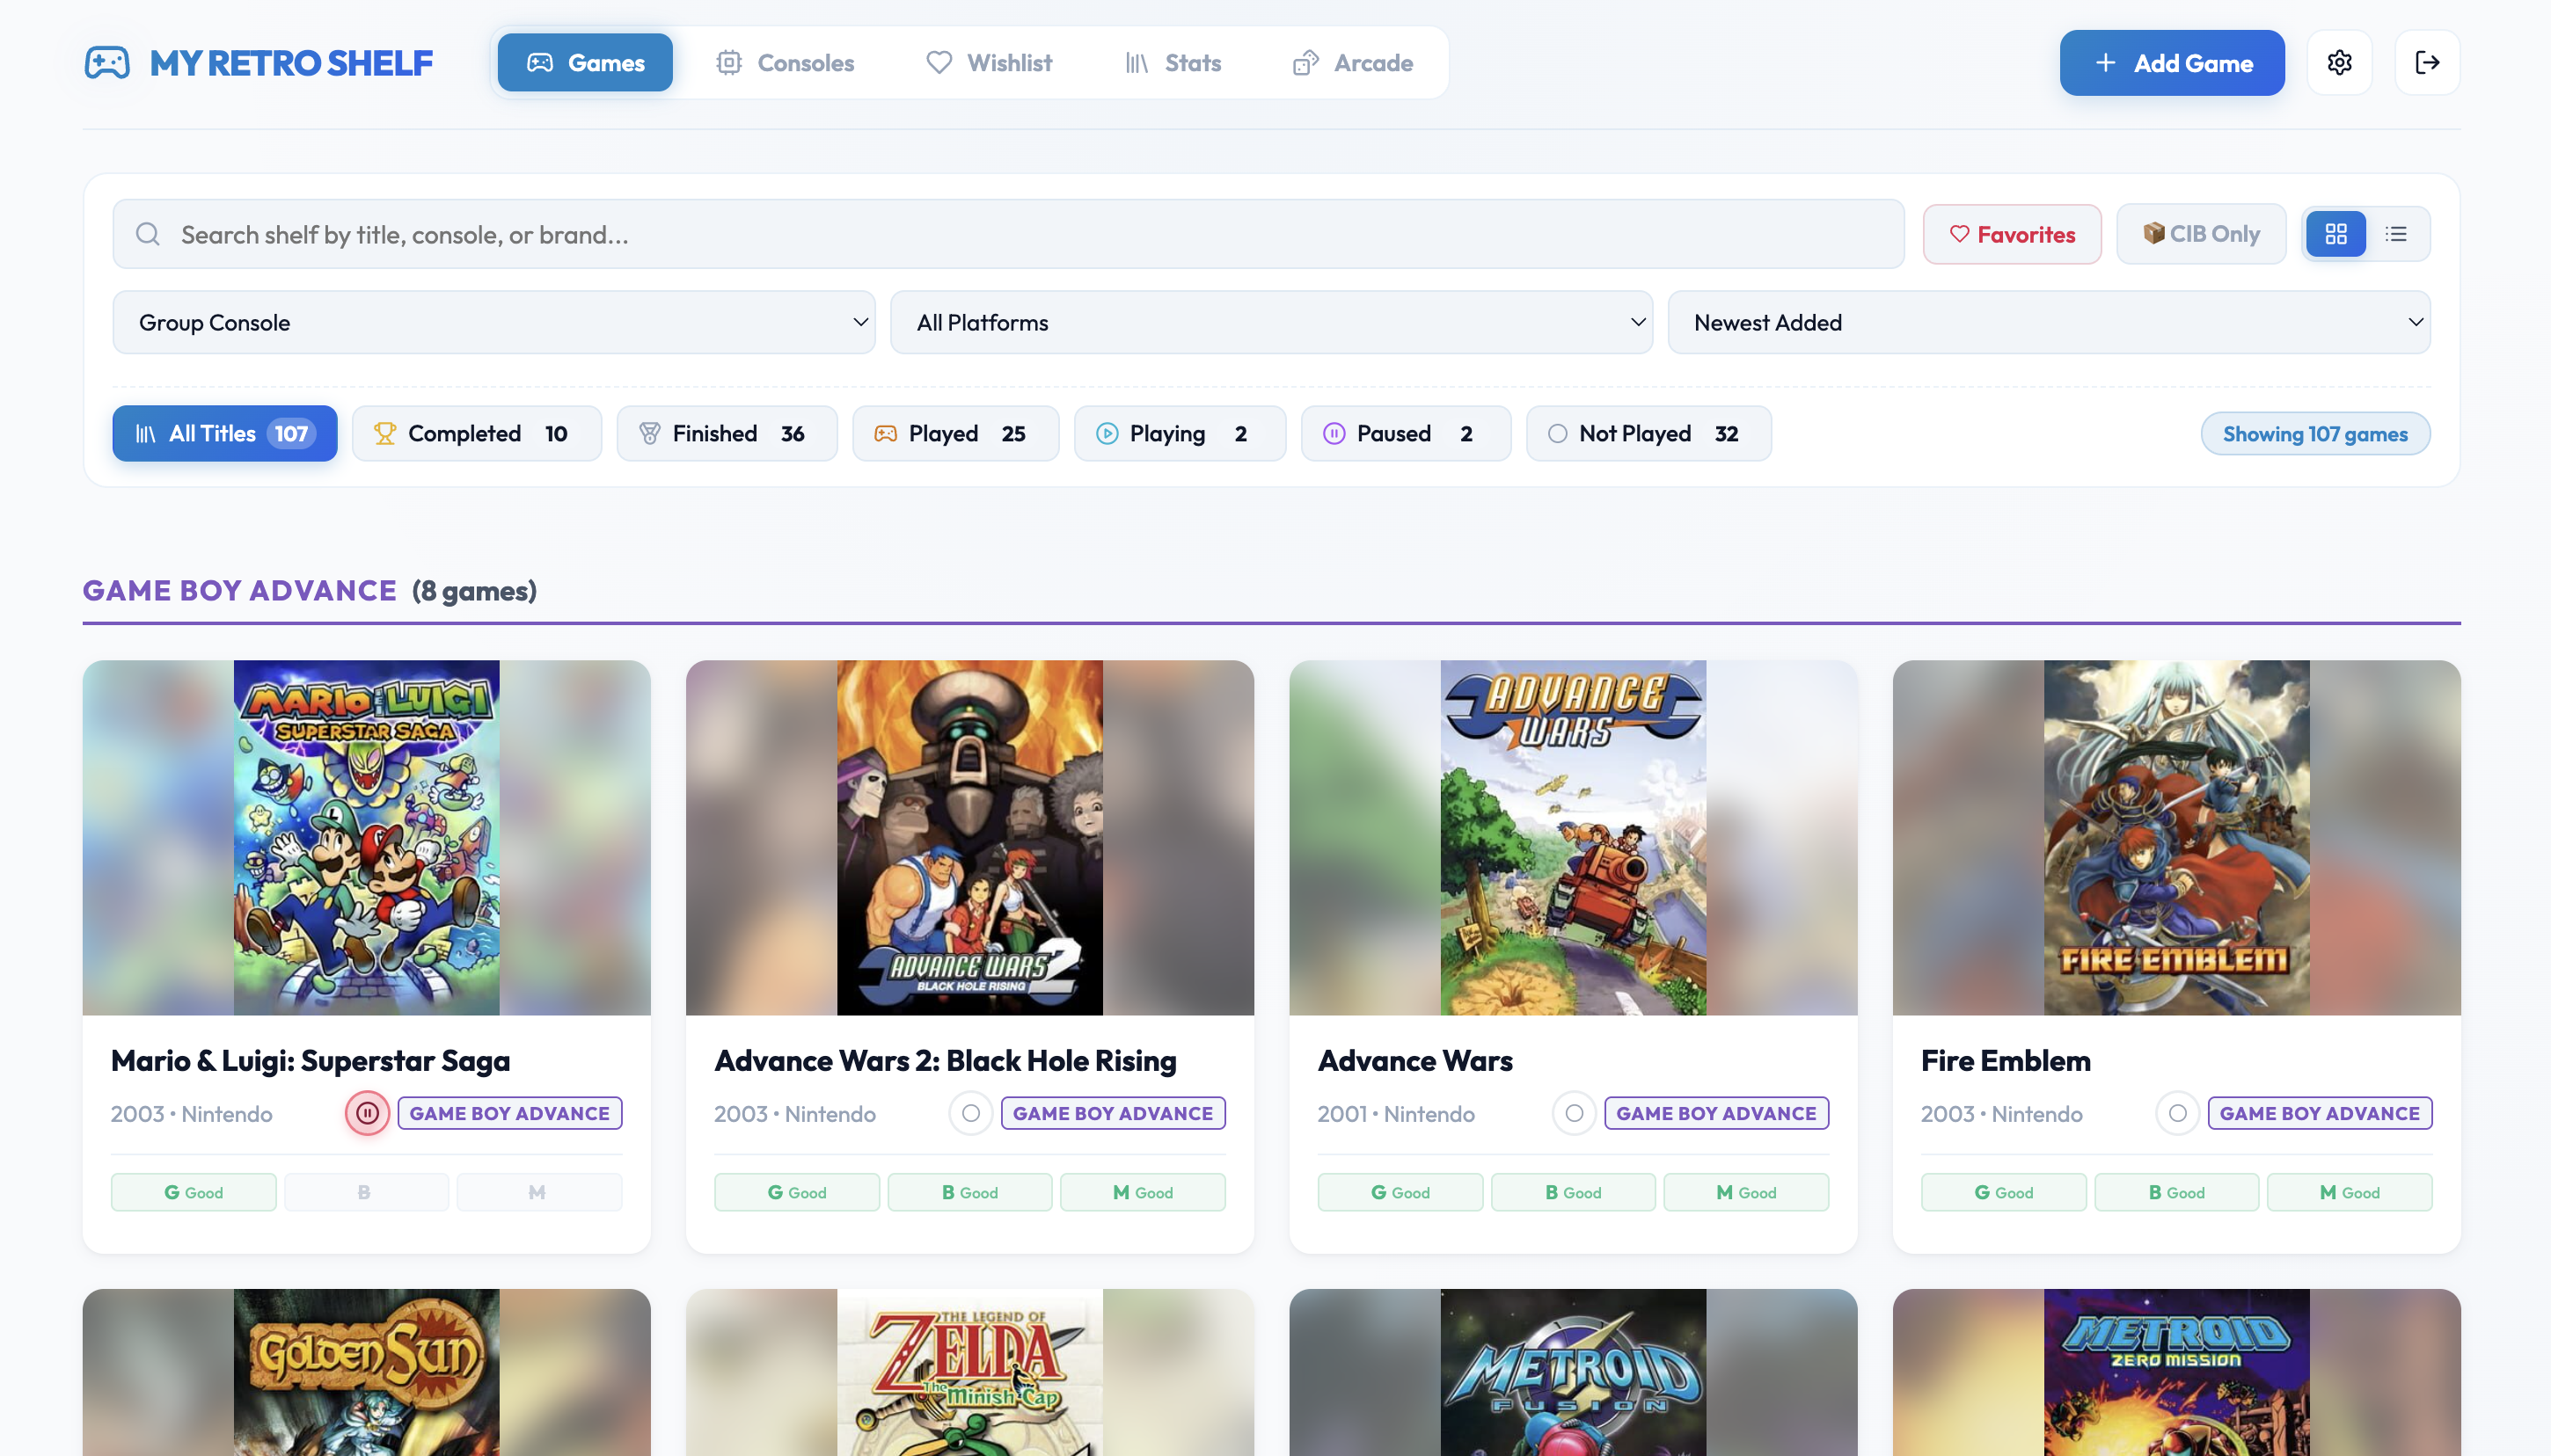Screen dimensions: 2551x1456
Task: Open Mario & Luigi Superstar Saga cover
Action: 366,837
